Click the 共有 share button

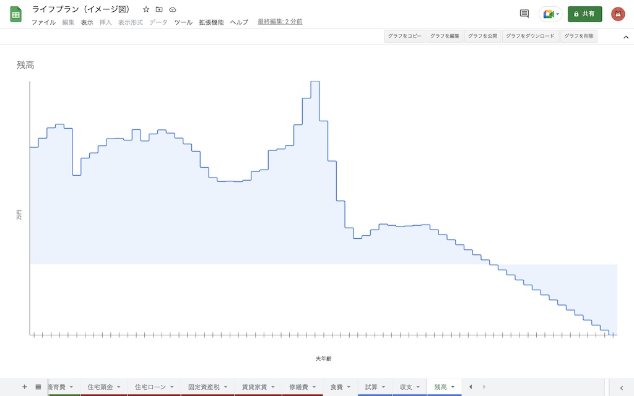(584, 14)
